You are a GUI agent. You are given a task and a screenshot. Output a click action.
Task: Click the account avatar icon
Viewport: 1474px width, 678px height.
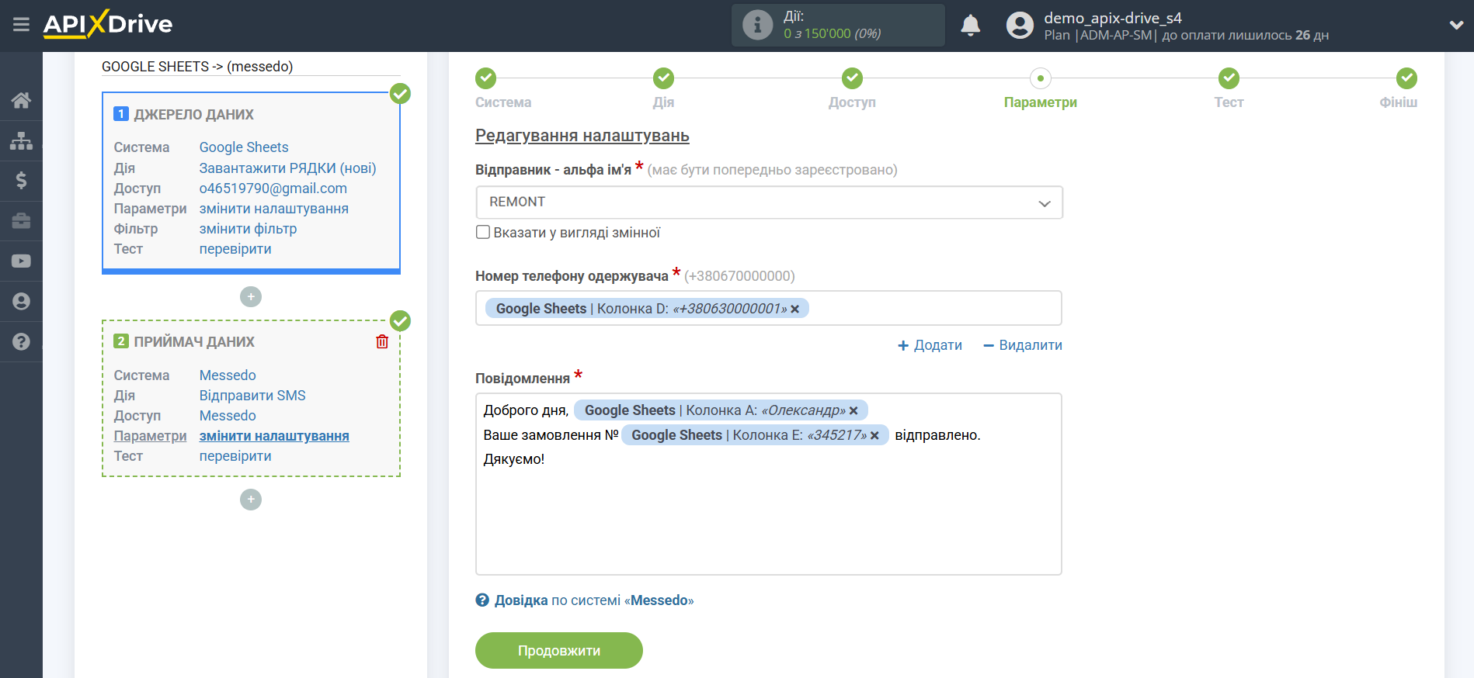[x=1020, y=26]
